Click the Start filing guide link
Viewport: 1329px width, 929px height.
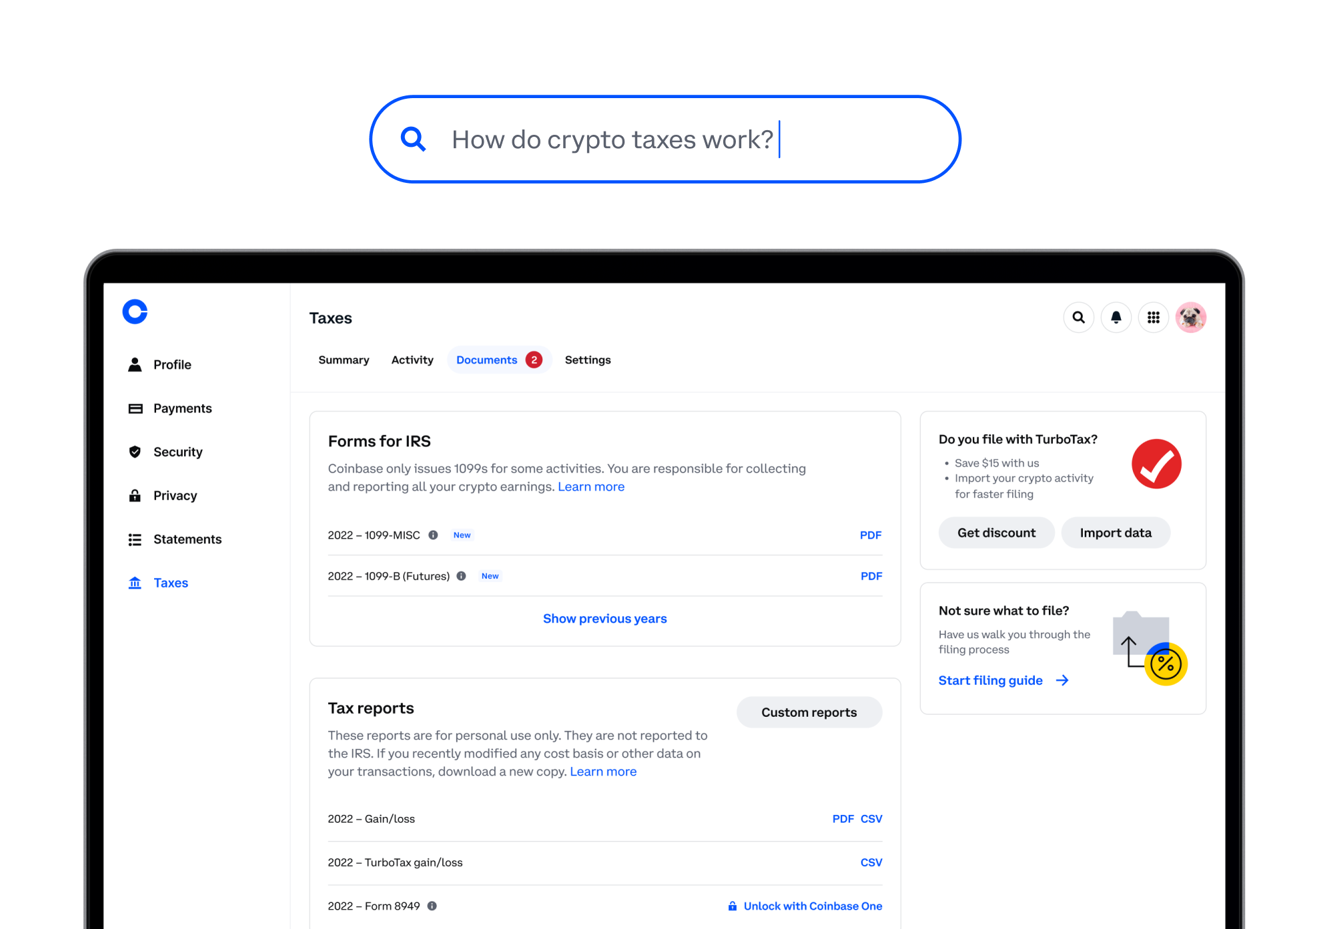pos(990,680)
